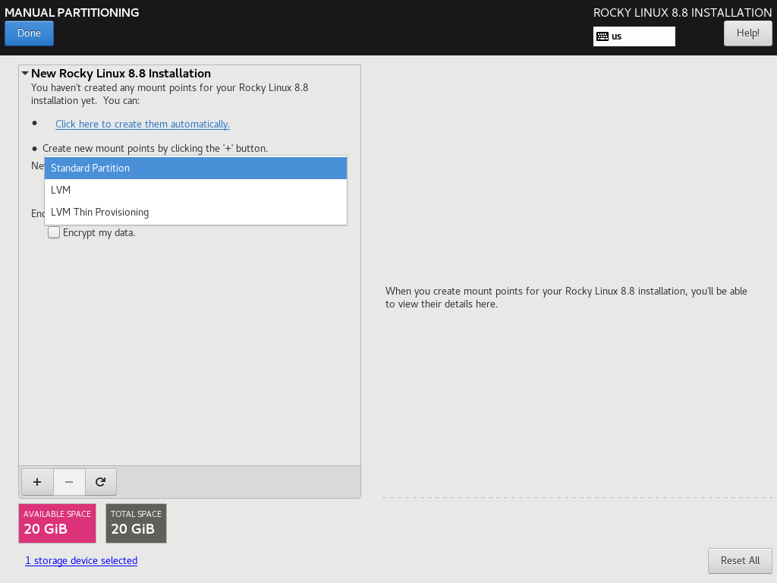This screenshot has height=583, width=777.
Task: Click the Reset All button
Action: [x=740, y=560]
